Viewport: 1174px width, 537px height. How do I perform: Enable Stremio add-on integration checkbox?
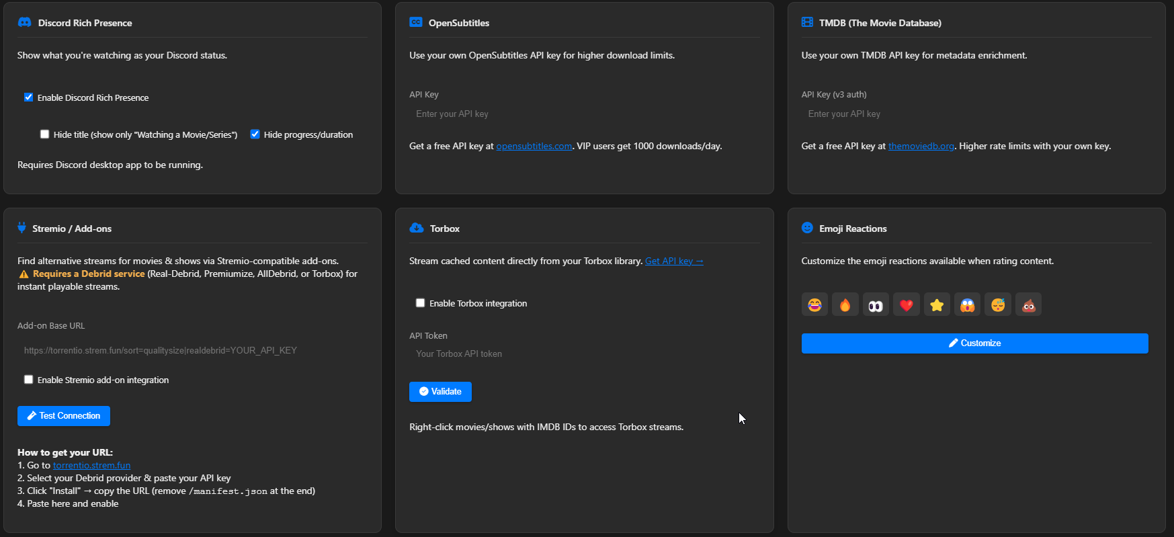pyautogui.click(x=28, y=380)
